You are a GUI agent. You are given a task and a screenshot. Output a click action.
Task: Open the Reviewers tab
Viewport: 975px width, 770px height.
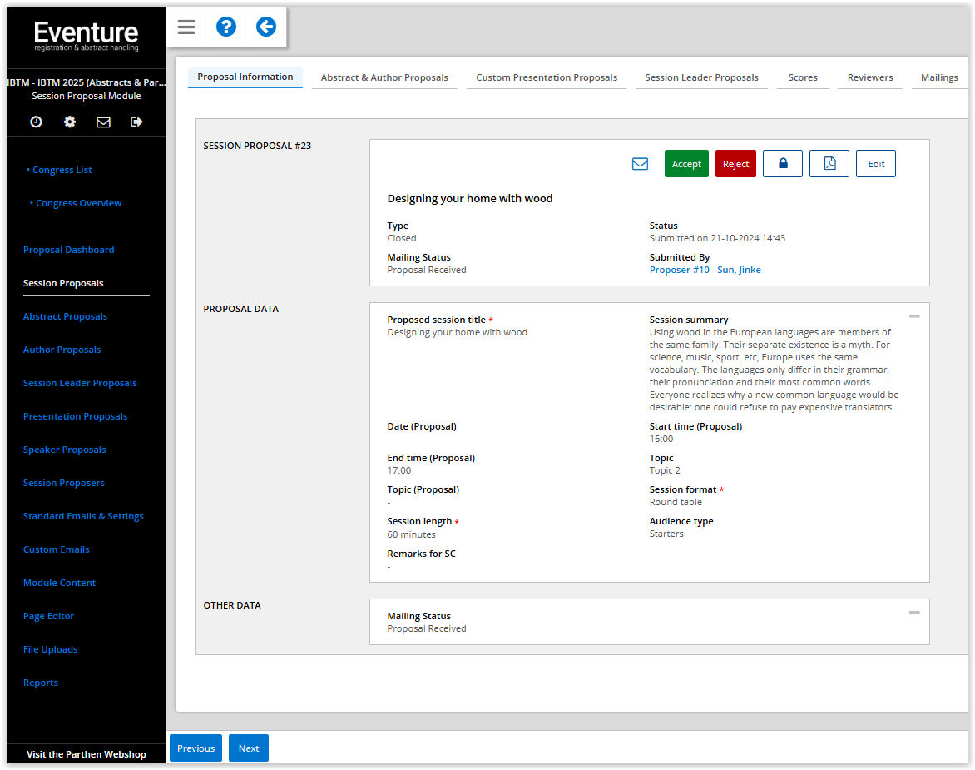(870, 77)
